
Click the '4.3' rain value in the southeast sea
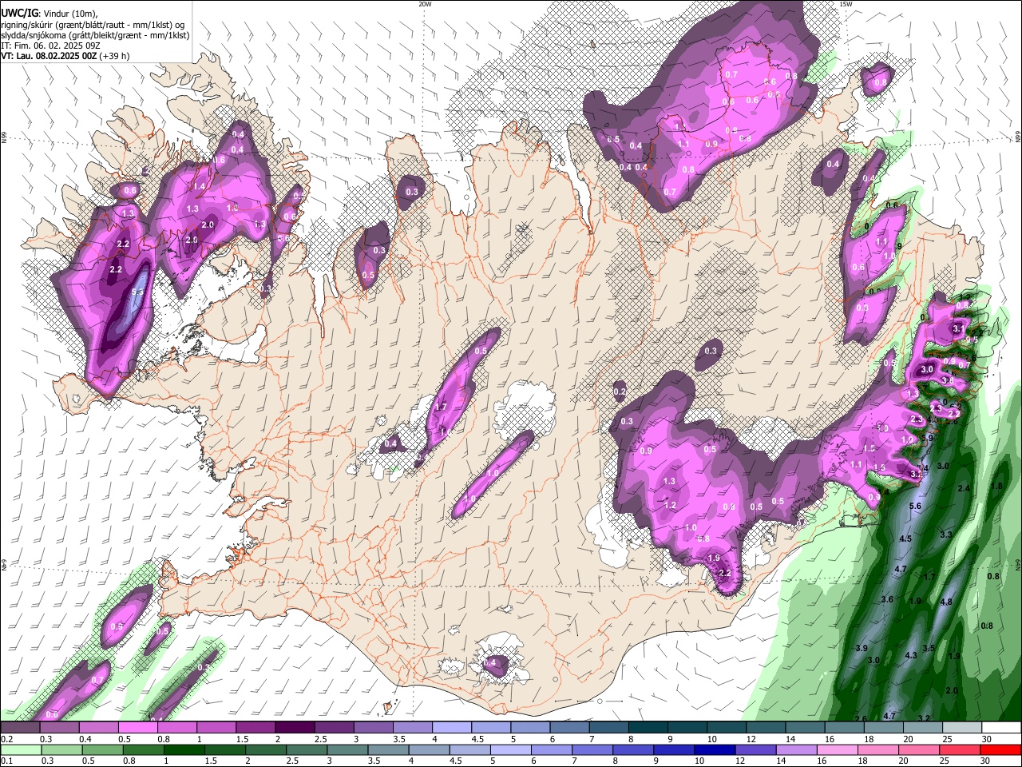tap(911, 655)
